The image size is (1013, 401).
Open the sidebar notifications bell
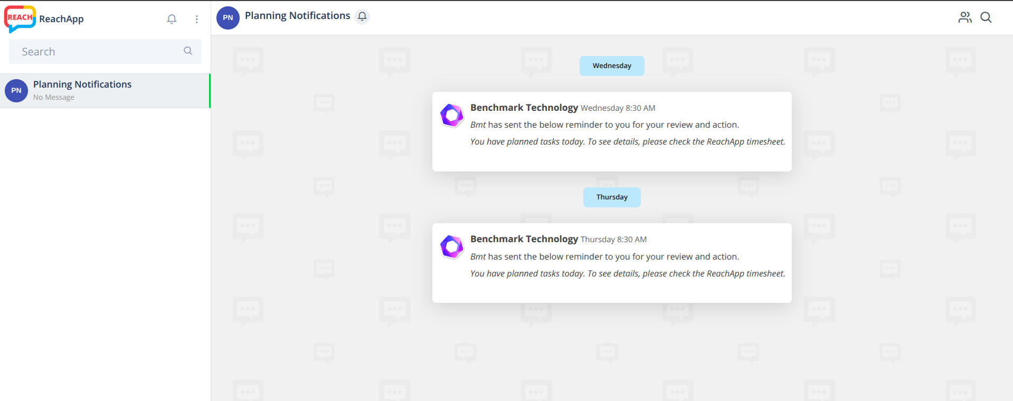click(172, 19)
